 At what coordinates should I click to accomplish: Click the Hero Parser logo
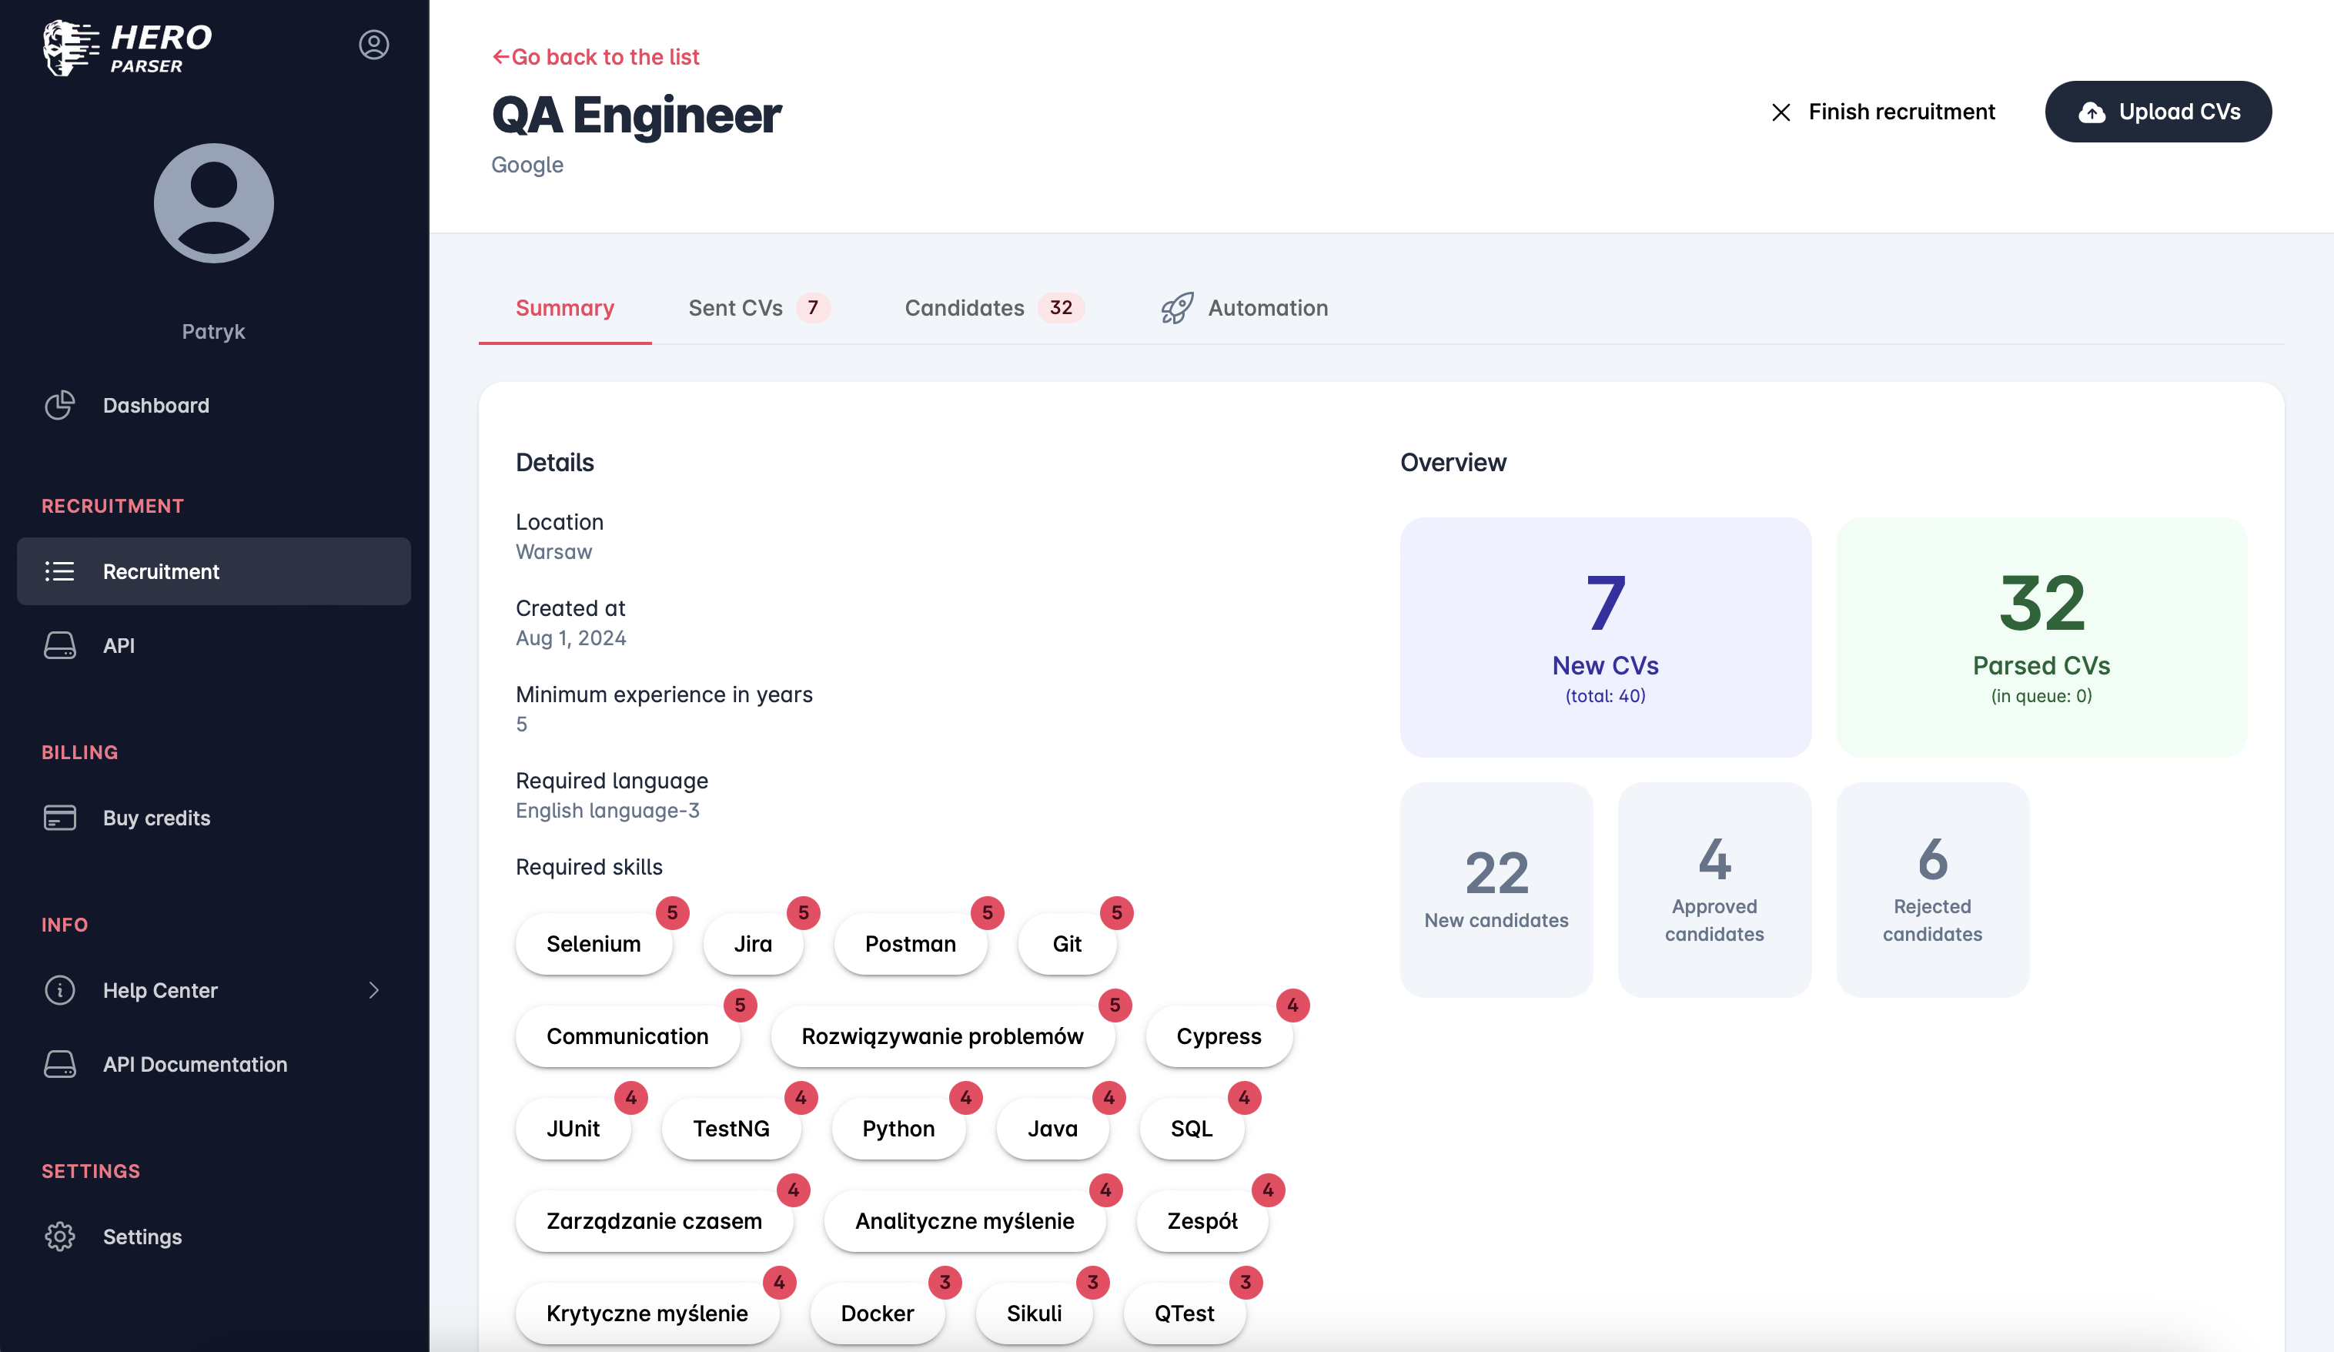click(128, 49)
